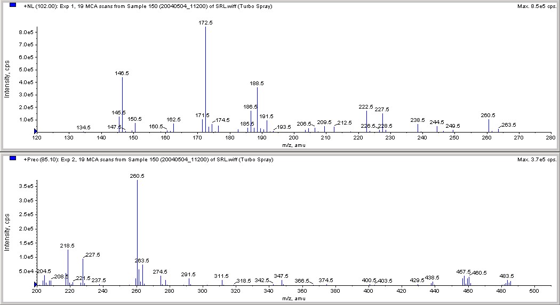Viewport: 560px width, 305px height.
Task: Select the 483.5 peak label
Action: click(x=507, y=276)
